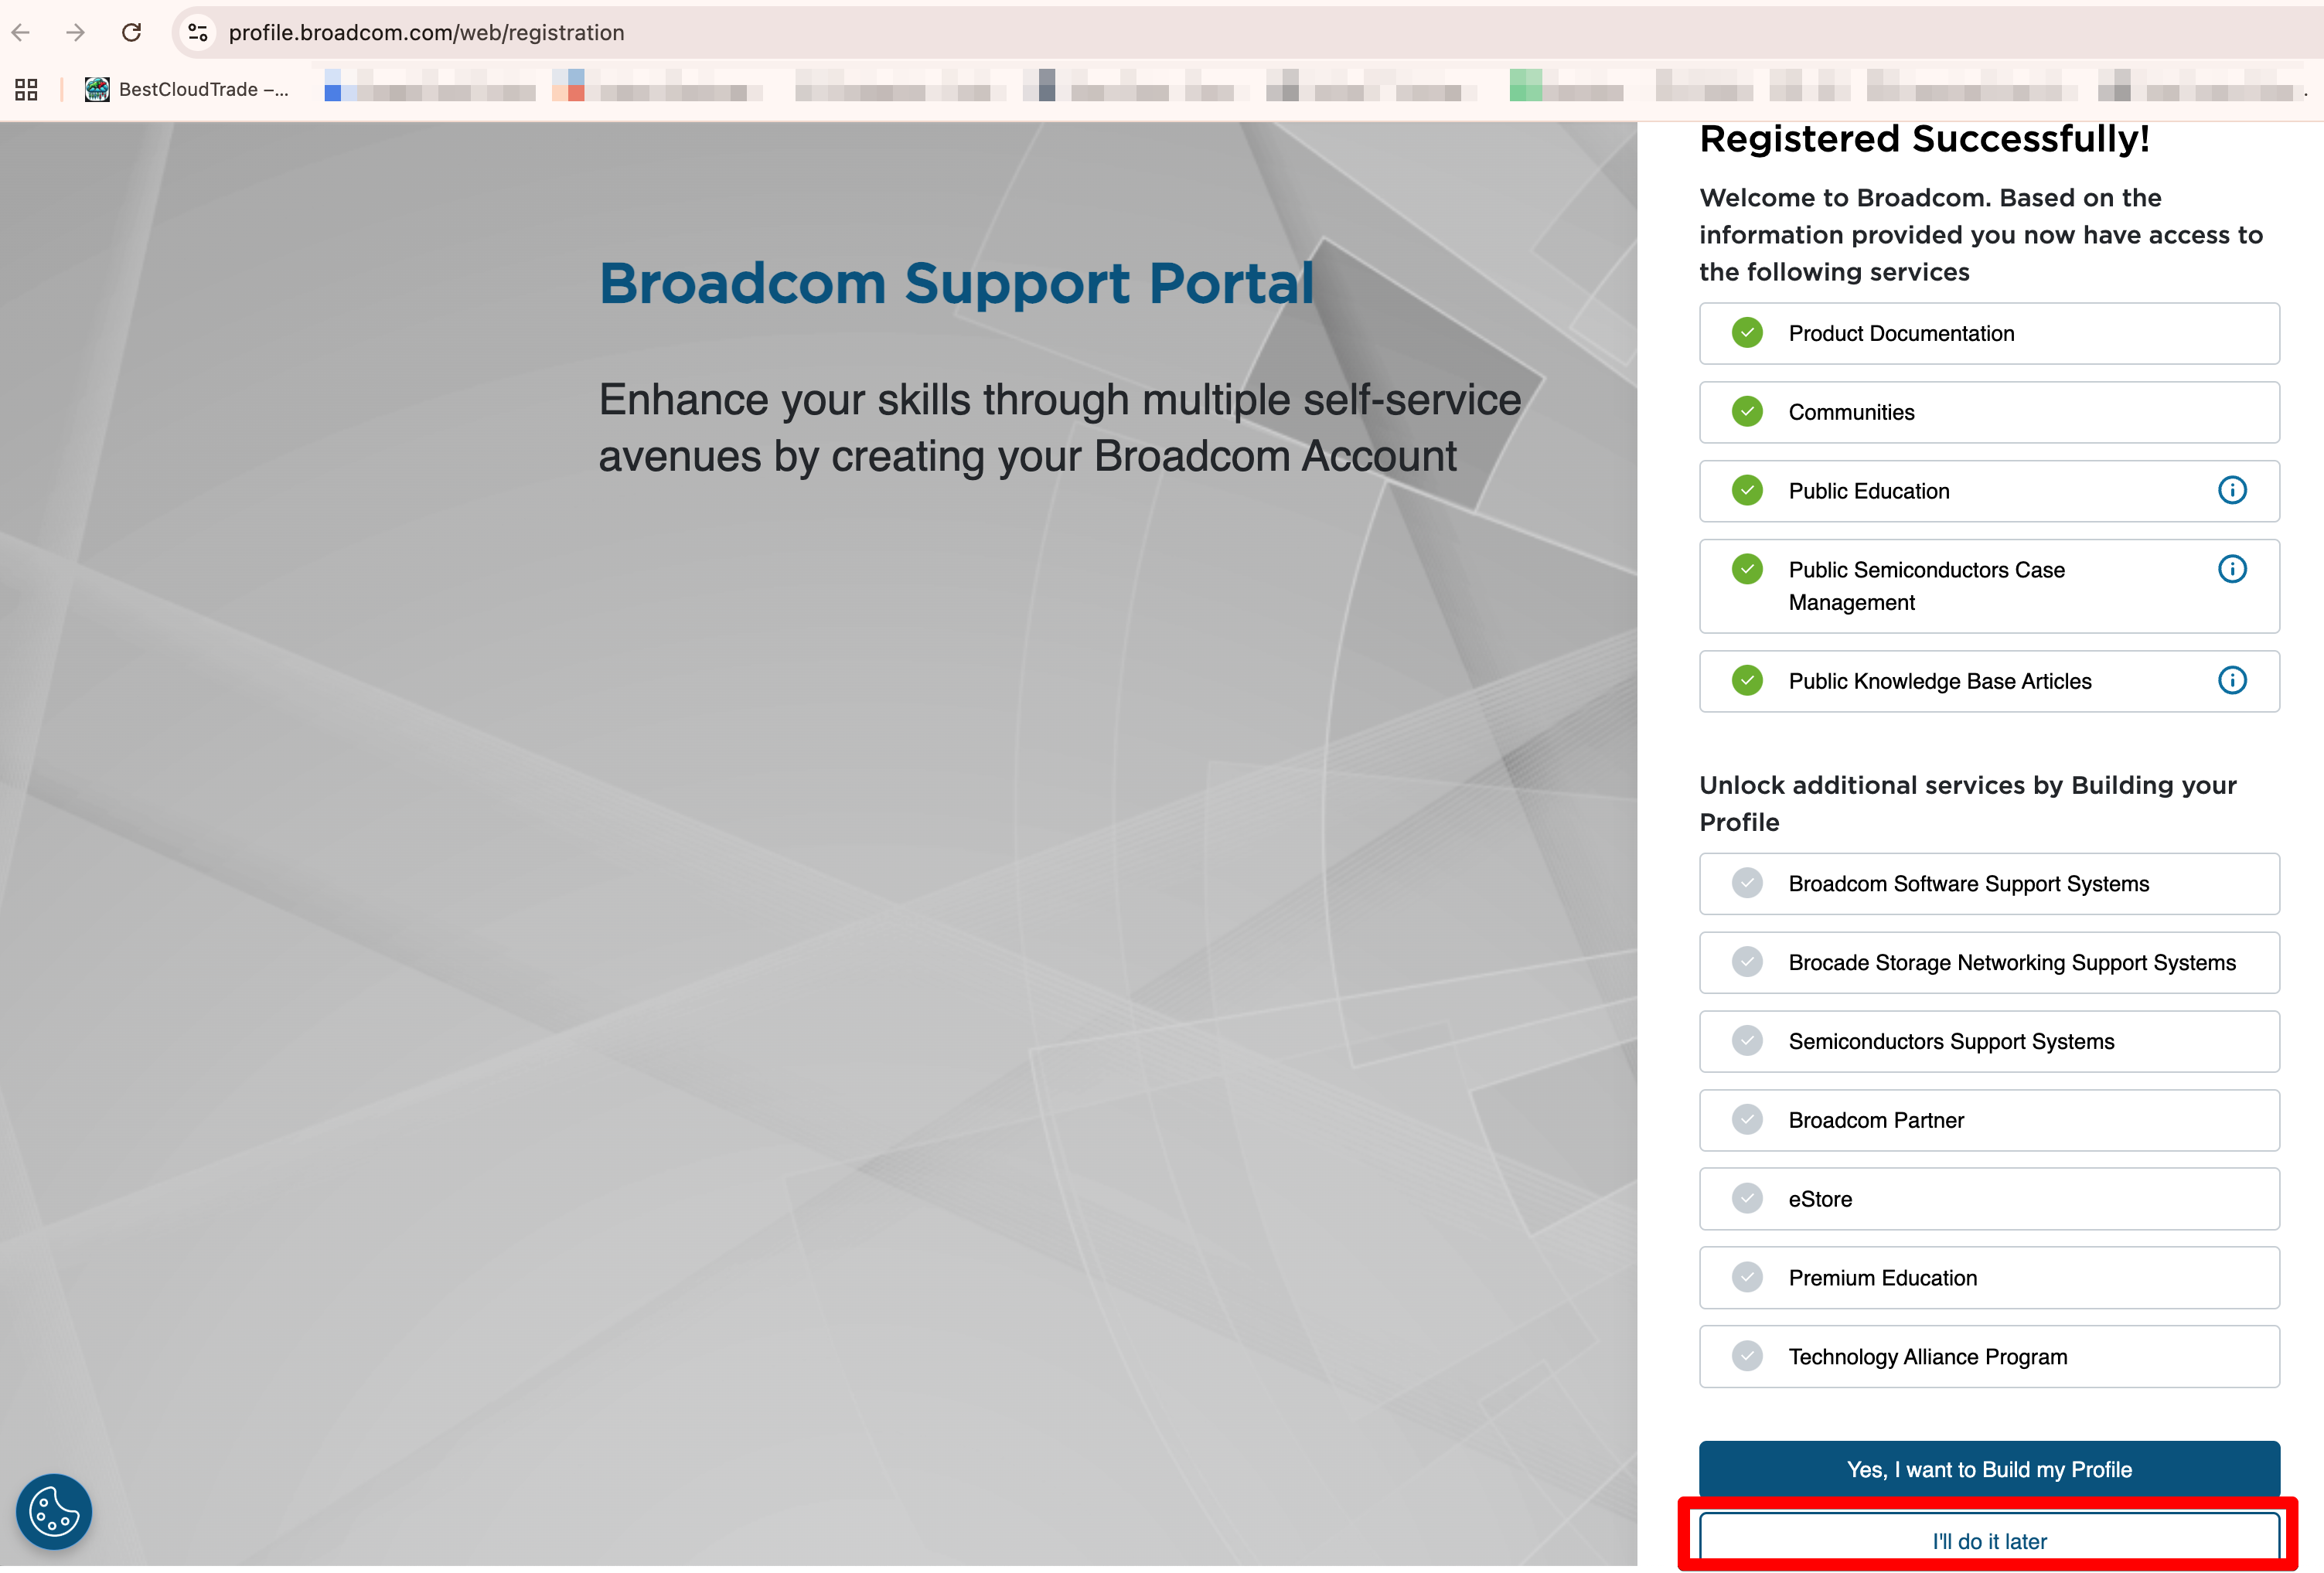The height and width of the screenshot is (1573, 2324).
Task: Click the I'll do it later button
Action: click(x=1988, y=1540)
